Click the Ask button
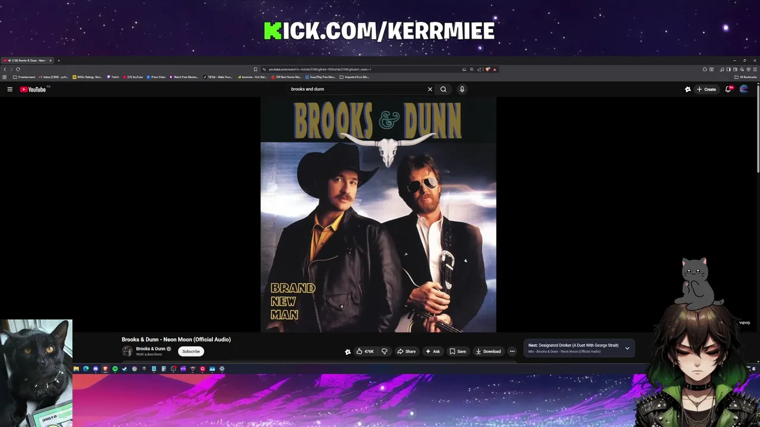 (433, 351)
